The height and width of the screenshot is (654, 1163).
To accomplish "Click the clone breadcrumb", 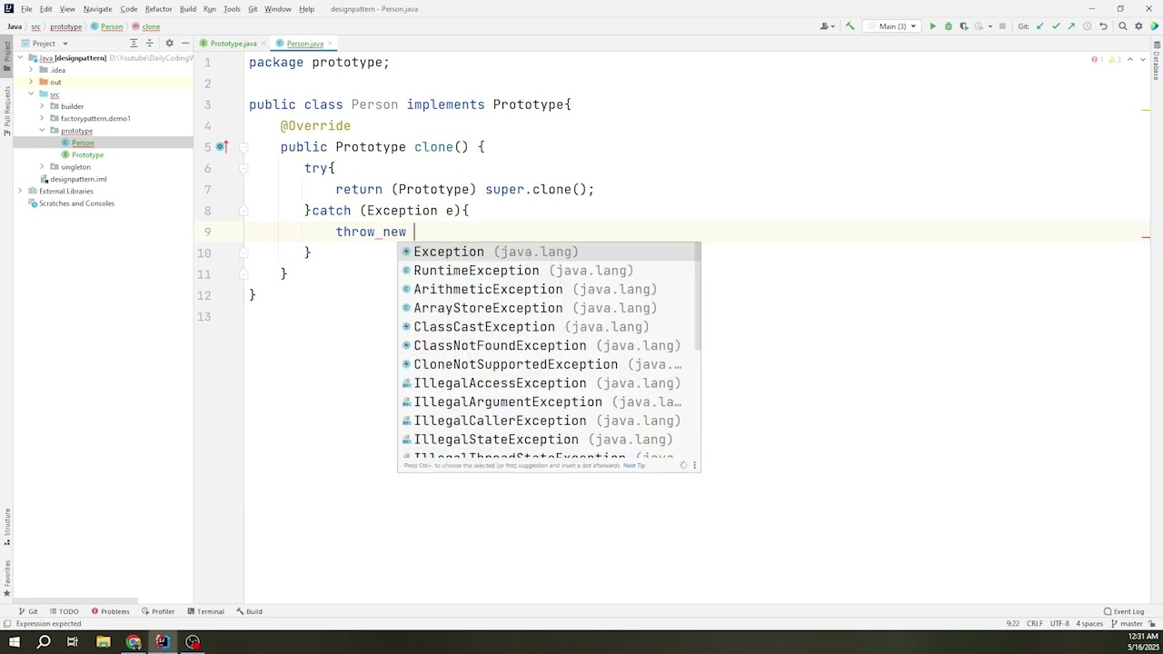I will tap(150, 27).
